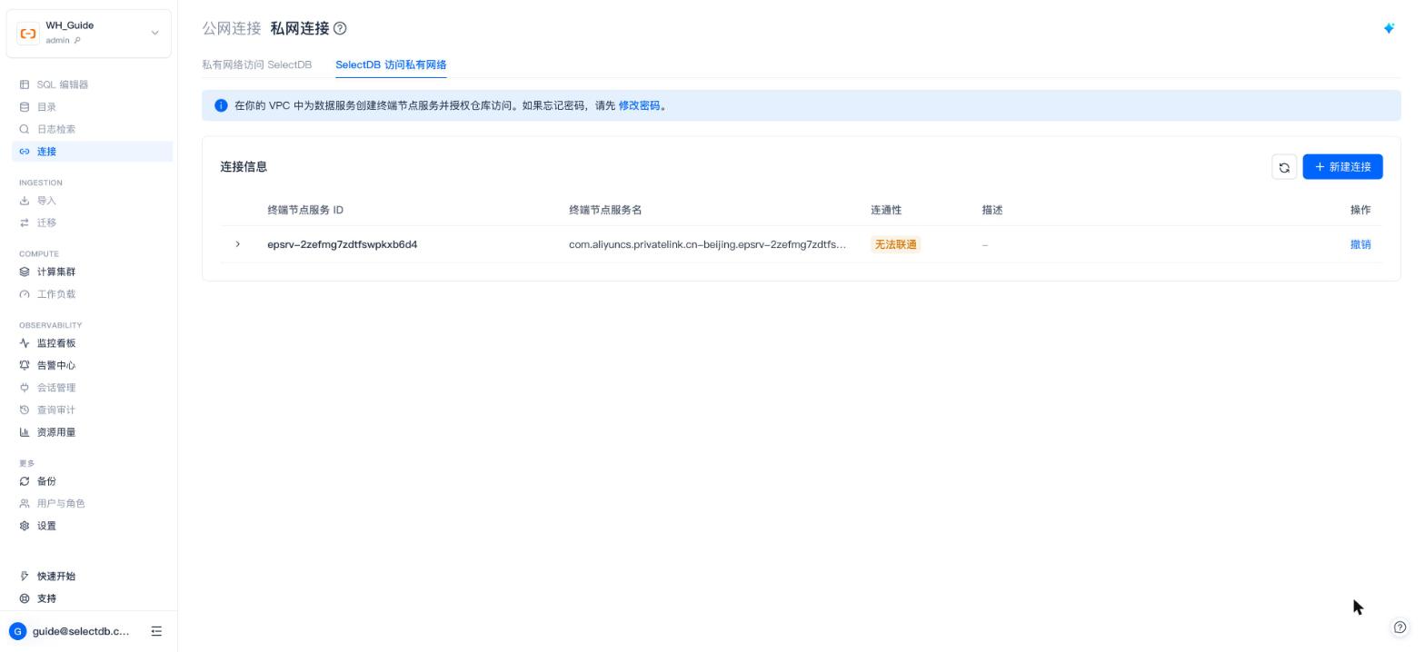Go to 目录 in the sidebar
This screenshot has height=652, width=1425.
(46, 107)
